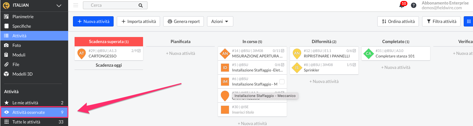
Task: Click the Planimetrie plans icon
Action: [x=6, y=17]
